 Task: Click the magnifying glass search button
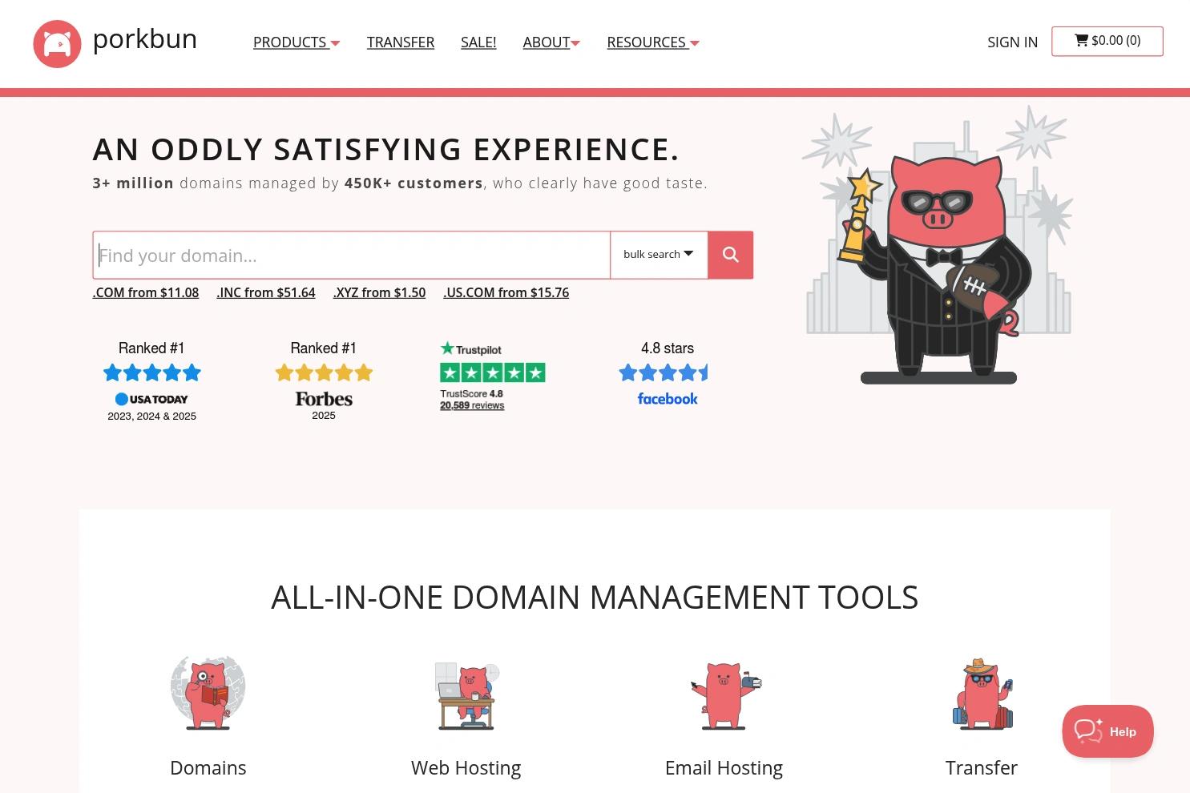(730, 255)
